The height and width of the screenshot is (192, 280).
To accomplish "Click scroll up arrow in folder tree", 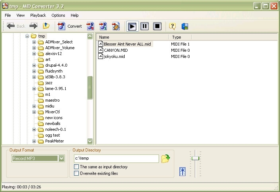I will 90,36.
